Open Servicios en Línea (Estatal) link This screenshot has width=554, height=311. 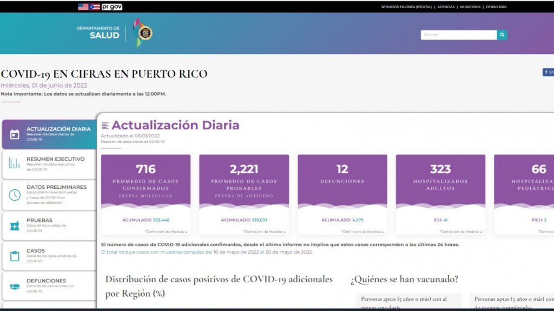click(x=406, y=6)
